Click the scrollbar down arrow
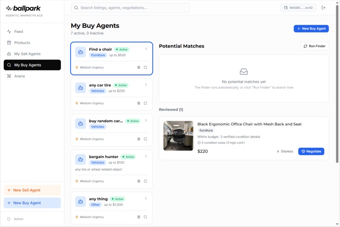 [x=337, y=224]
